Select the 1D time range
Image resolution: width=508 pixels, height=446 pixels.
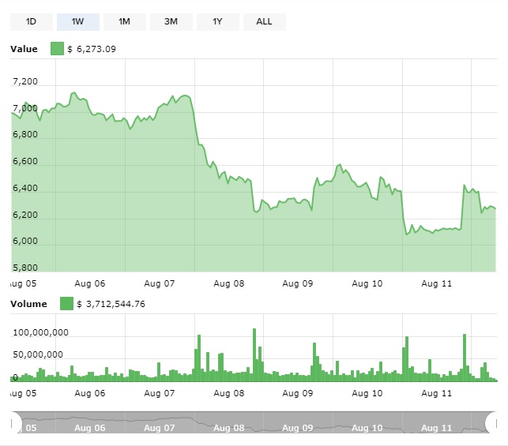coord(32,21)
